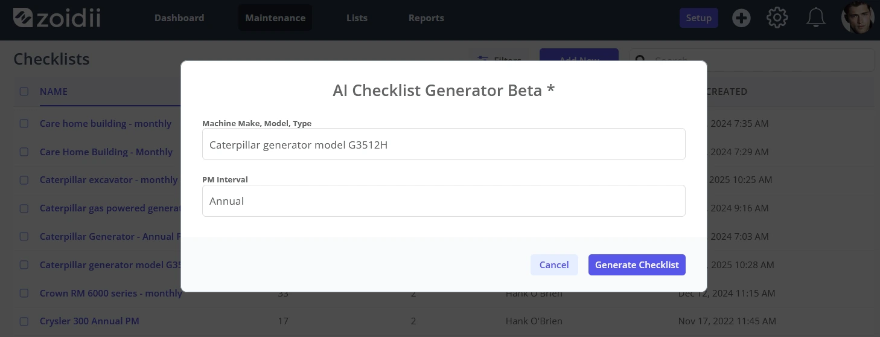Open Caterpillar Generator - Annual checklist

pos(110,237)
